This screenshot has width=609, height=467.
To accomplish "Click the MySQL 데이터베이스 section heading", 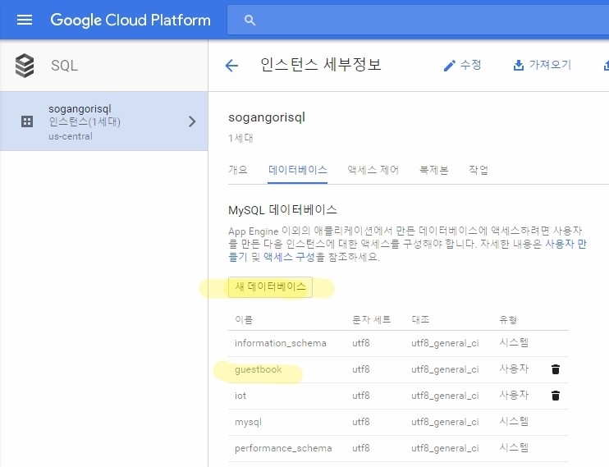I will 282,210.
